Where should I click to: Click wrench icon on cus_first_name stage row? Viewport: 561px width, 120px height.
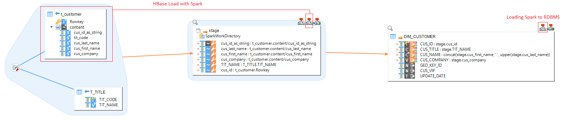[x=213, y=54]
